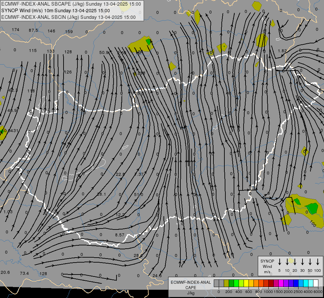Click the map value 126
The height and width of the screenshot is (298, 324).
pyautogui.click(x=68, y=72)
